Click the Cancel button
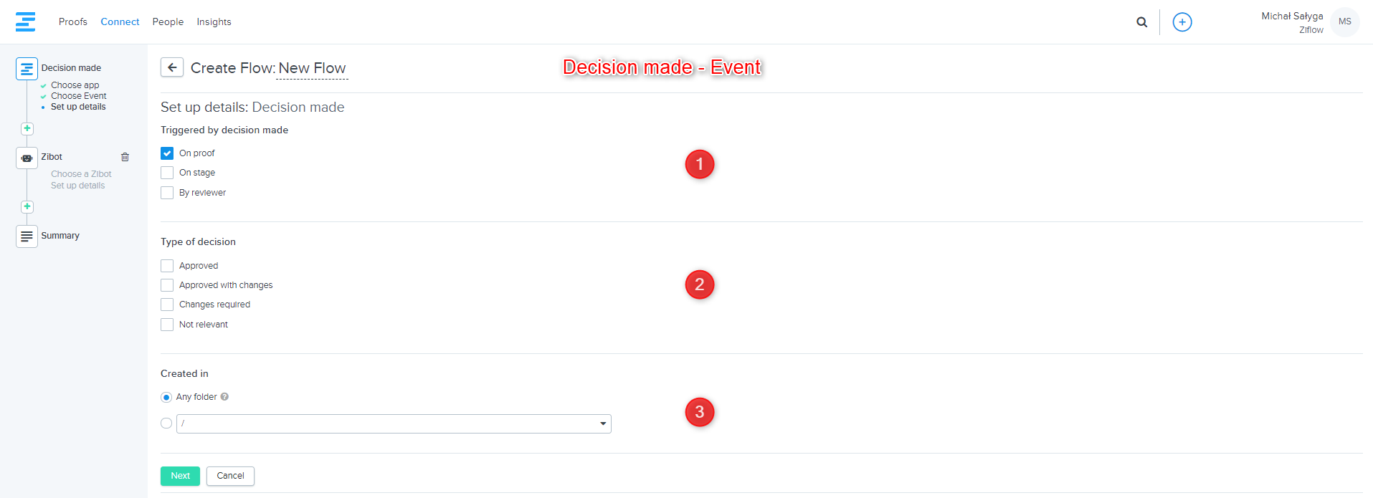1373x498 pixels. 230,476
